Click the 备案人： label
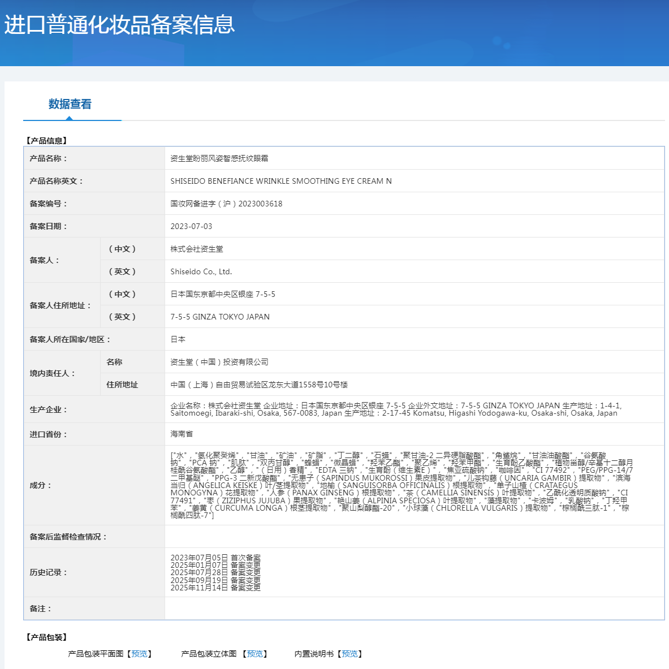Image resolution: width=669 pixels, height=669 pixels. [44, 260]
